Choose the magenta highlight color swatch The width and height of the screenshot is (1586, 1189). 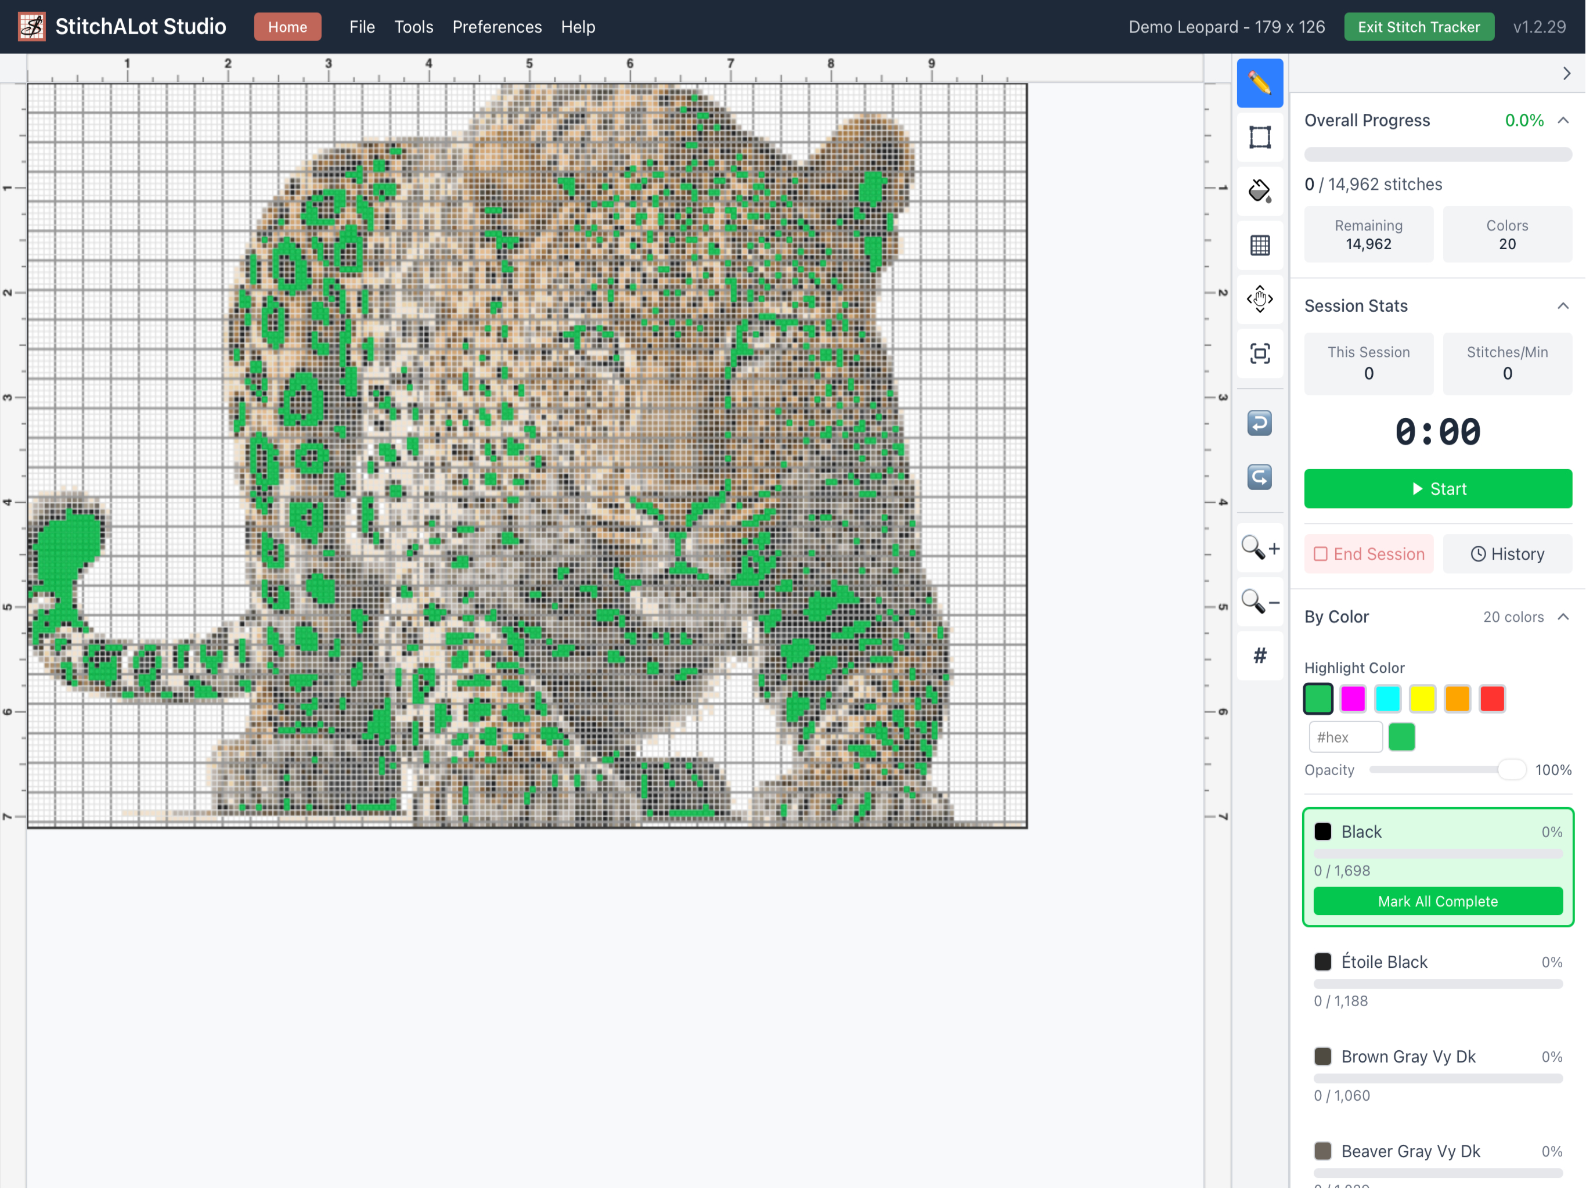tap(1353, 698)
